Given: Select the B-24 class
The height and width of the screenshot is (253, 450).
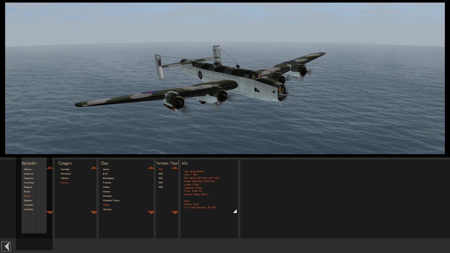Looking at the screenshot, I should point(105,174).
